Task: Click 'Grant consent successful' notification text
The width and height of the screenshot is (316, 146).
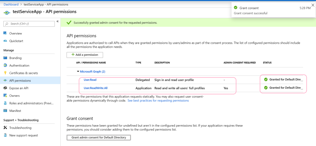Action: pyautogui.click(x=251, y=13)
